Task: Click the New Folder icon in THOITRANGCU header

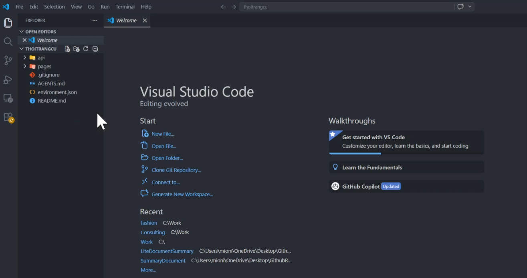Action: [77, 49]
